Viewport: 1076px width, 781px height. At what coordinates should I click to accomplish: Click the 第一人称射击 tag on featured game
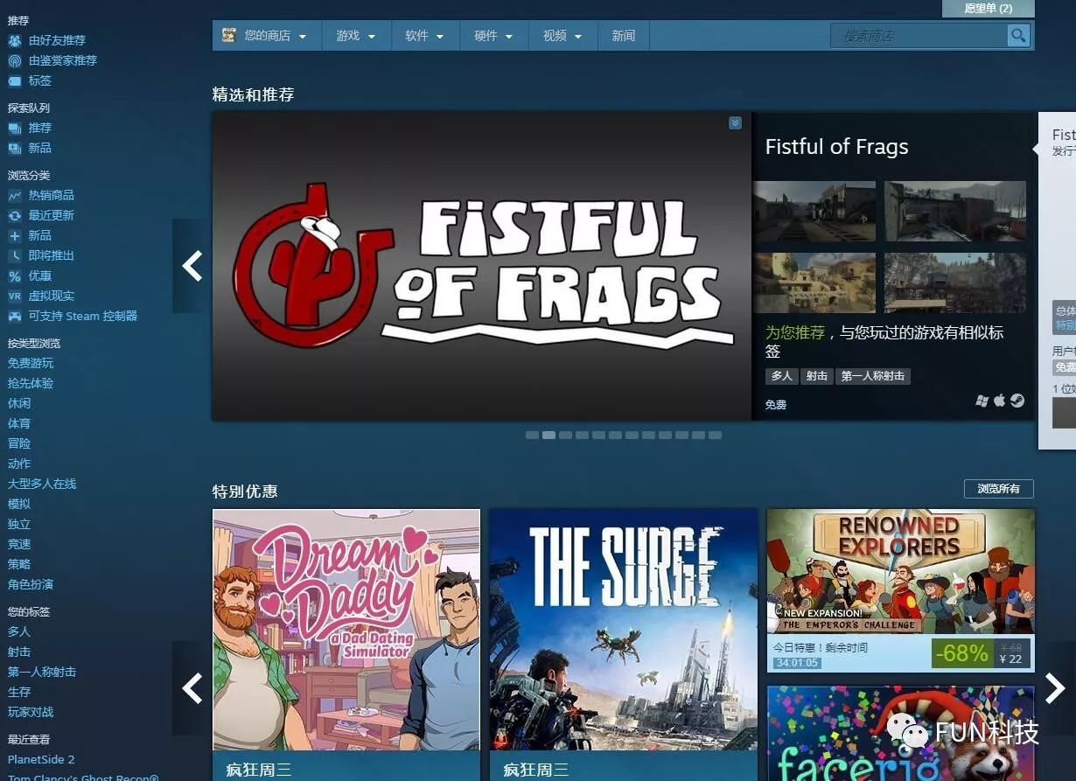[x=873, y=376]
